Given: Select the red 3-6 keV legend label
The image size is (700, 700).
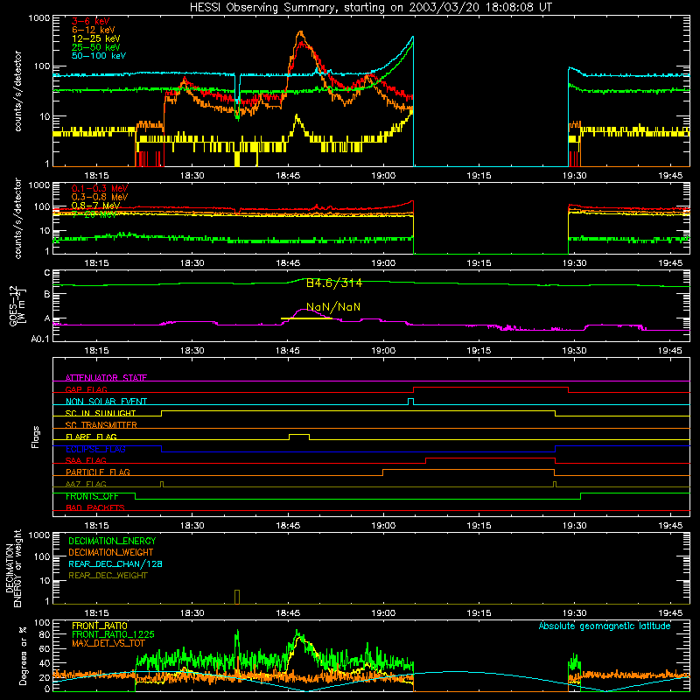Looking at the screenshot, I should tap(91, 21).
